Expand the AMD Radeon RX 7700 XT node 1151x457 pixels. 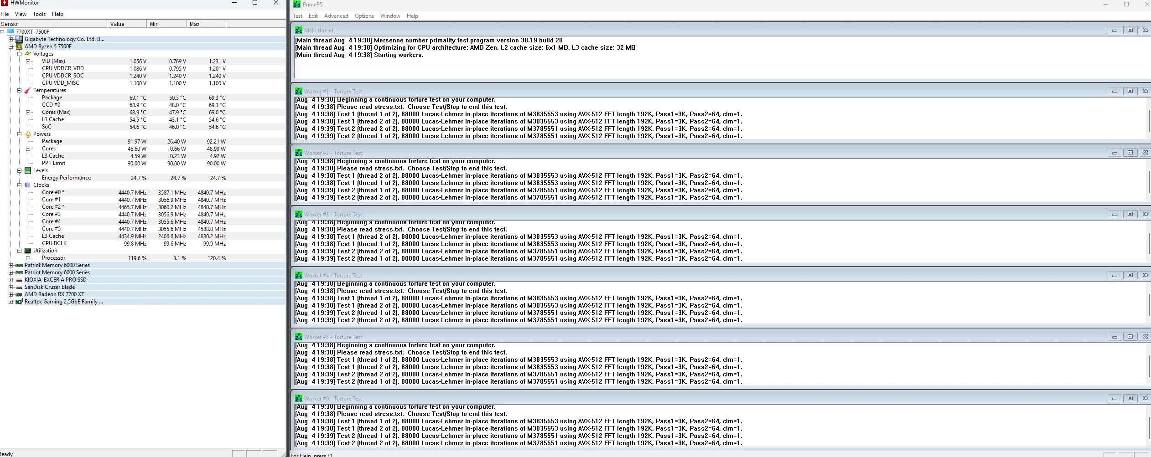(x=11, y=294)
